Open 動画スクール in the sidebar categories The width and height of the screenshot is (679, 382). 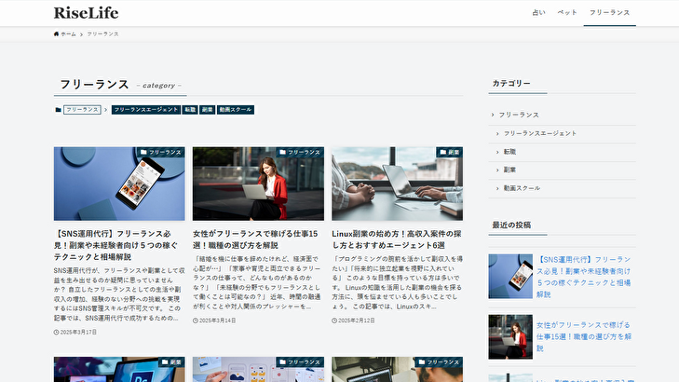pos(522,188)
